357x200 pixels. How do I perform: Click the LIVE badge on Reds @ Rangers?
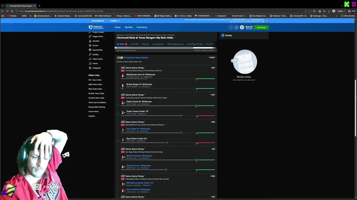click(x=123, y=71)
